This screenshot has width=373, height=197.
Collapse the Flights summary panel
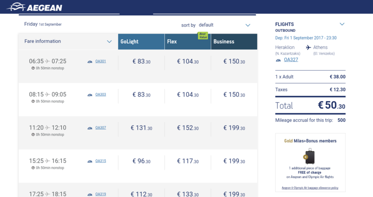tap(342, 24)
